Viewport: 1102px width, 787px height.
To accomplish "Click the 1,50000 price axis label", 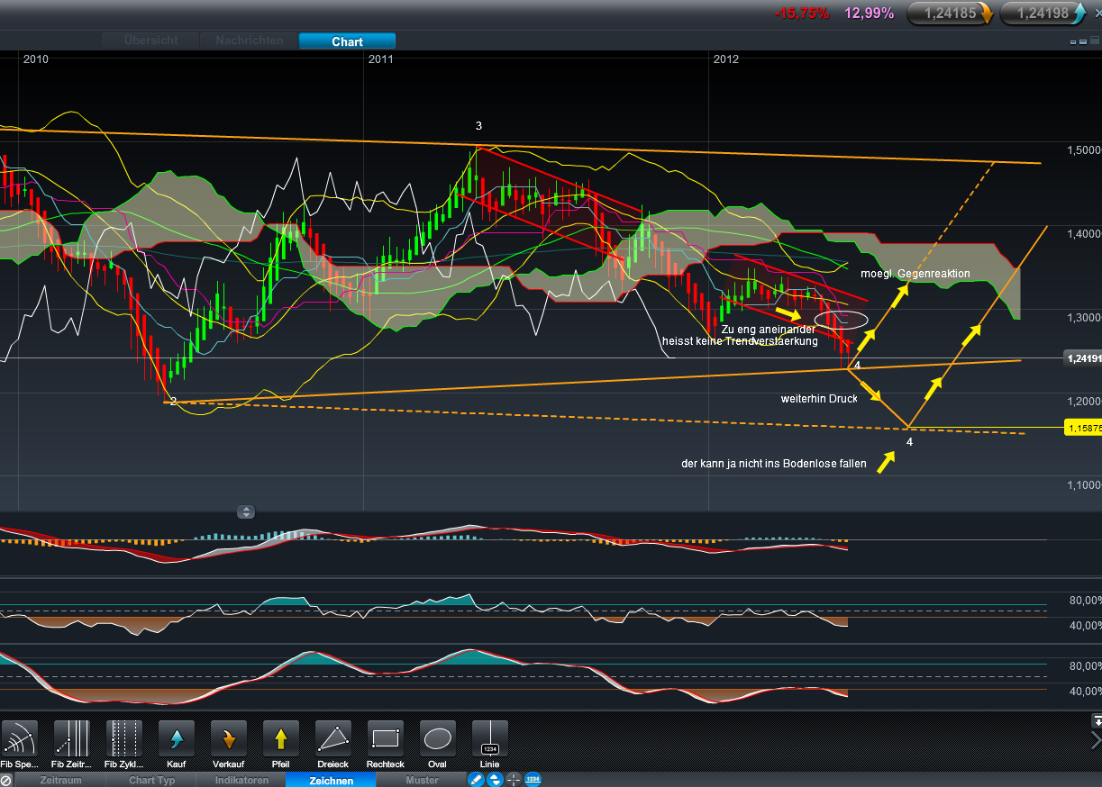I will [1082, 149].
